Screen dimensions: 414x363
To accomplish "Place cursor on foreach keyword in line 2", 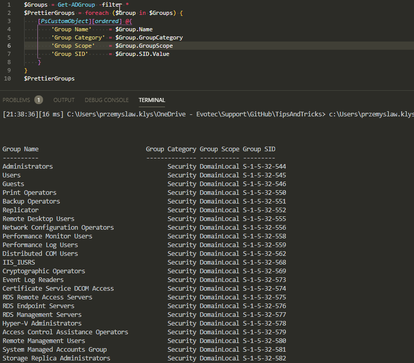I will click(x=97, y=13).
